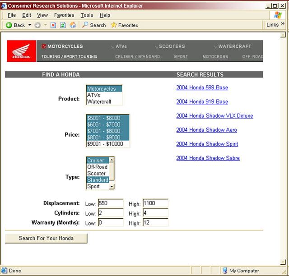Click the Refresh page icon

[63, 25]
